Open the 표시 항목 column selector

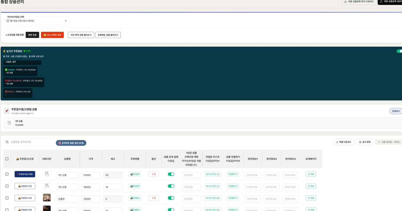365,142
